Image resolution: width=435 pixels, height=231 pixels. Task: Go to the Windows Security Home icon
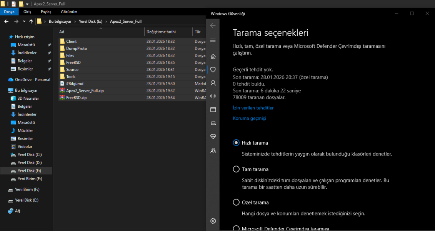pyautogui.click(x=213, y=56)
